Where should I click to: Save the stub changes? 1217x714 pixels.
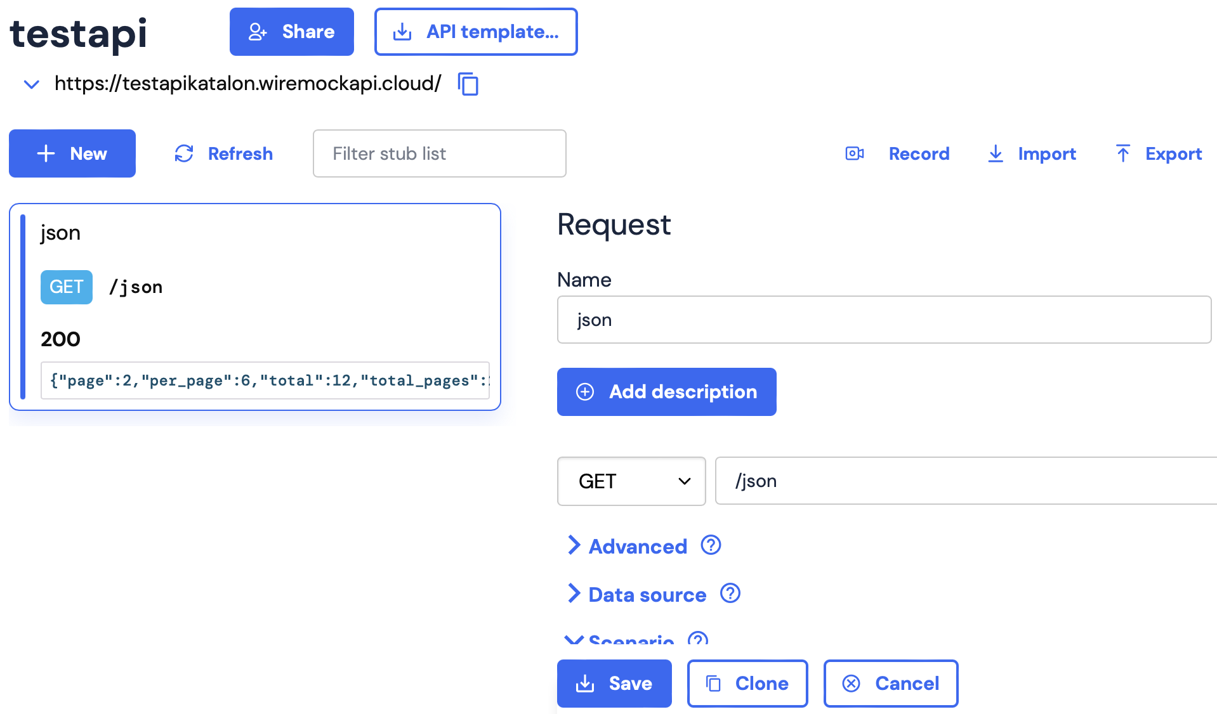point(614,684)
